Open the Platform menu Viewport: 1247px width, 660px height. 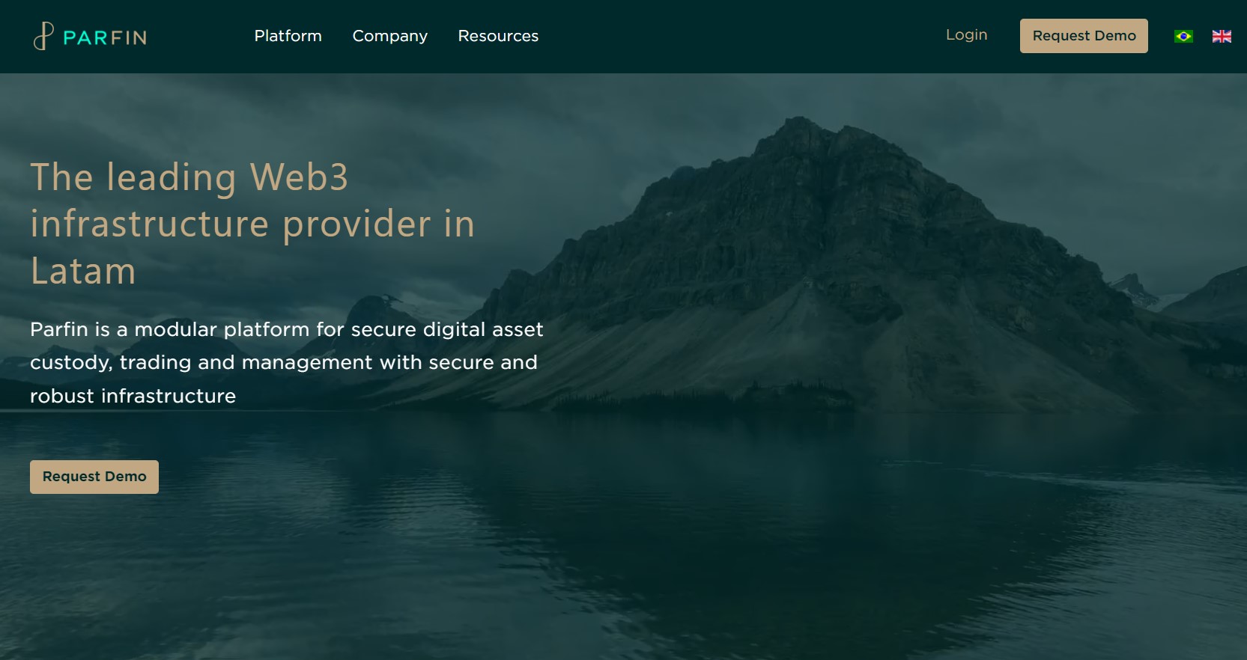(288, 36)
